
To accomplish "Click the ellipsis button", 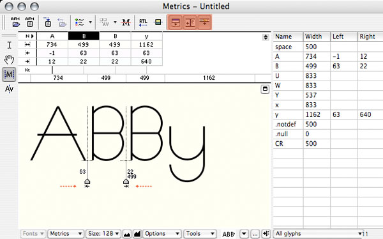I will click(x=255, y=234).
